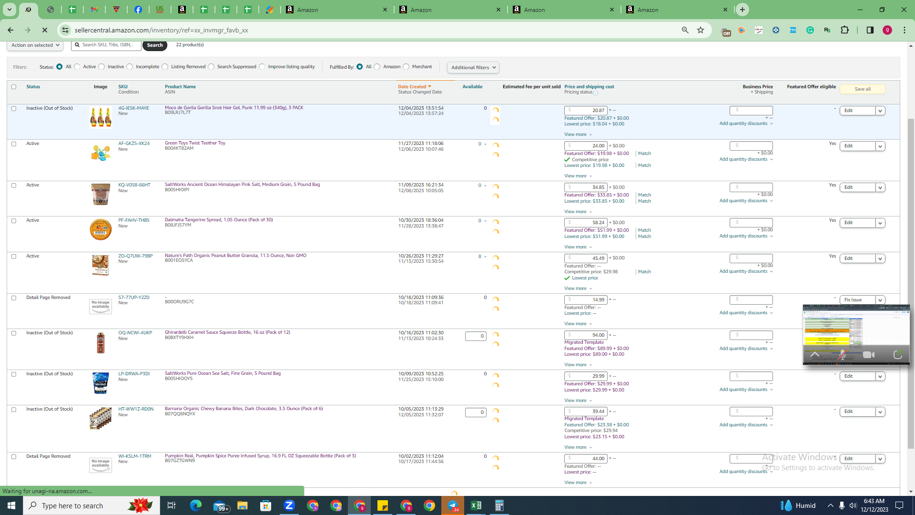Viewport: 915px width, 515px height.
Task: Click the video camera icon in Zoom thumbnail
Action: (869, 355)
